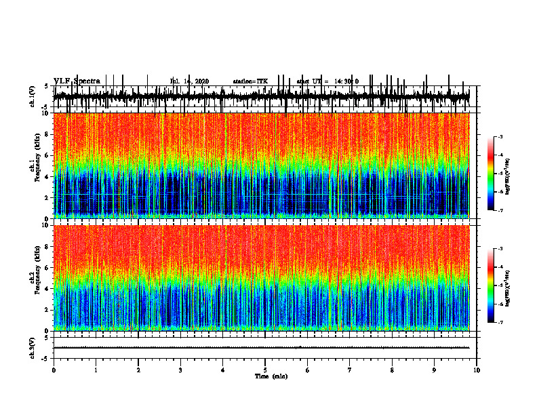Click the "Time (min)" x-axis label
The width and height of the screenshot is (537, 415).
pyautogui.click(x=271, y=376)
